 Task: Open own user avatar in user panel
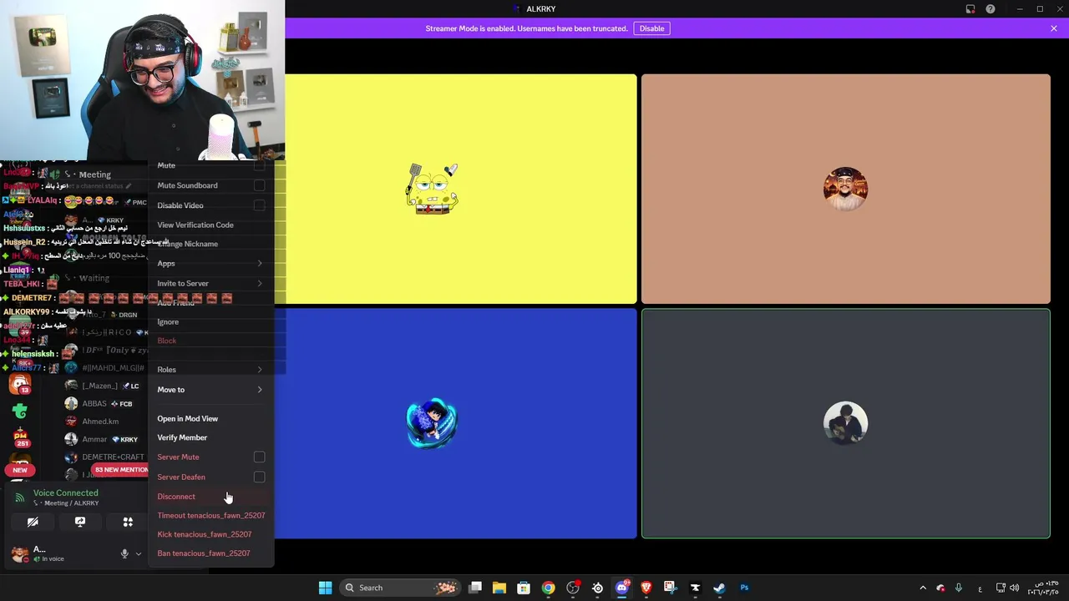(18, 553)
